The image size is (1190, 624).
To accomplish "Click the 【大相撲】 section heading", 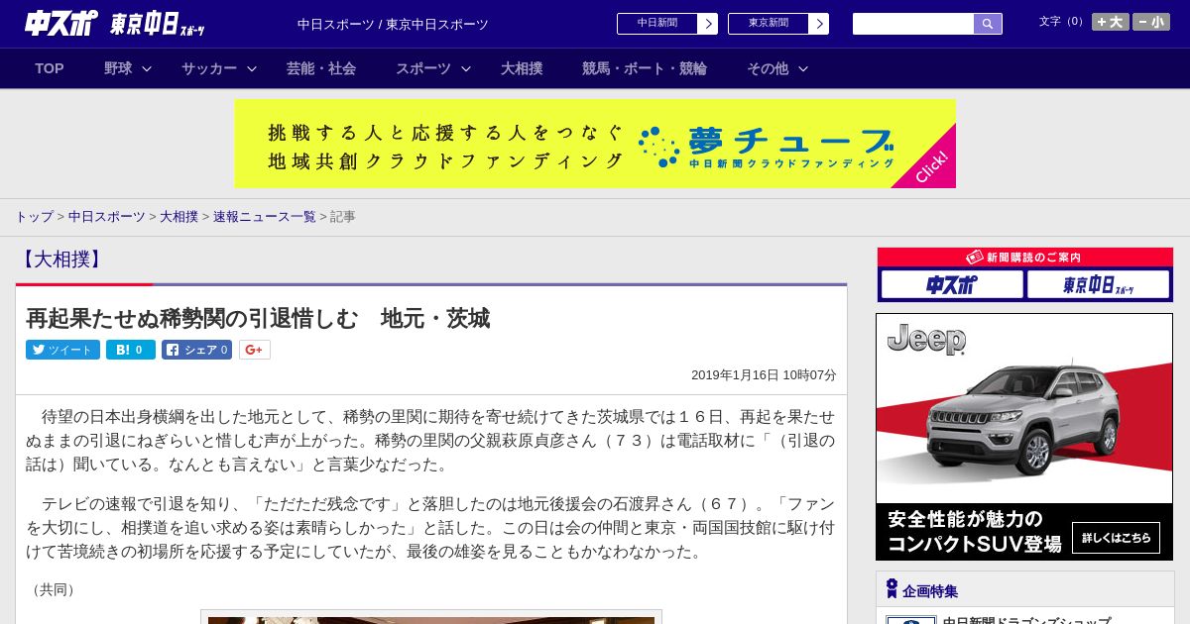I will [62, 260].
